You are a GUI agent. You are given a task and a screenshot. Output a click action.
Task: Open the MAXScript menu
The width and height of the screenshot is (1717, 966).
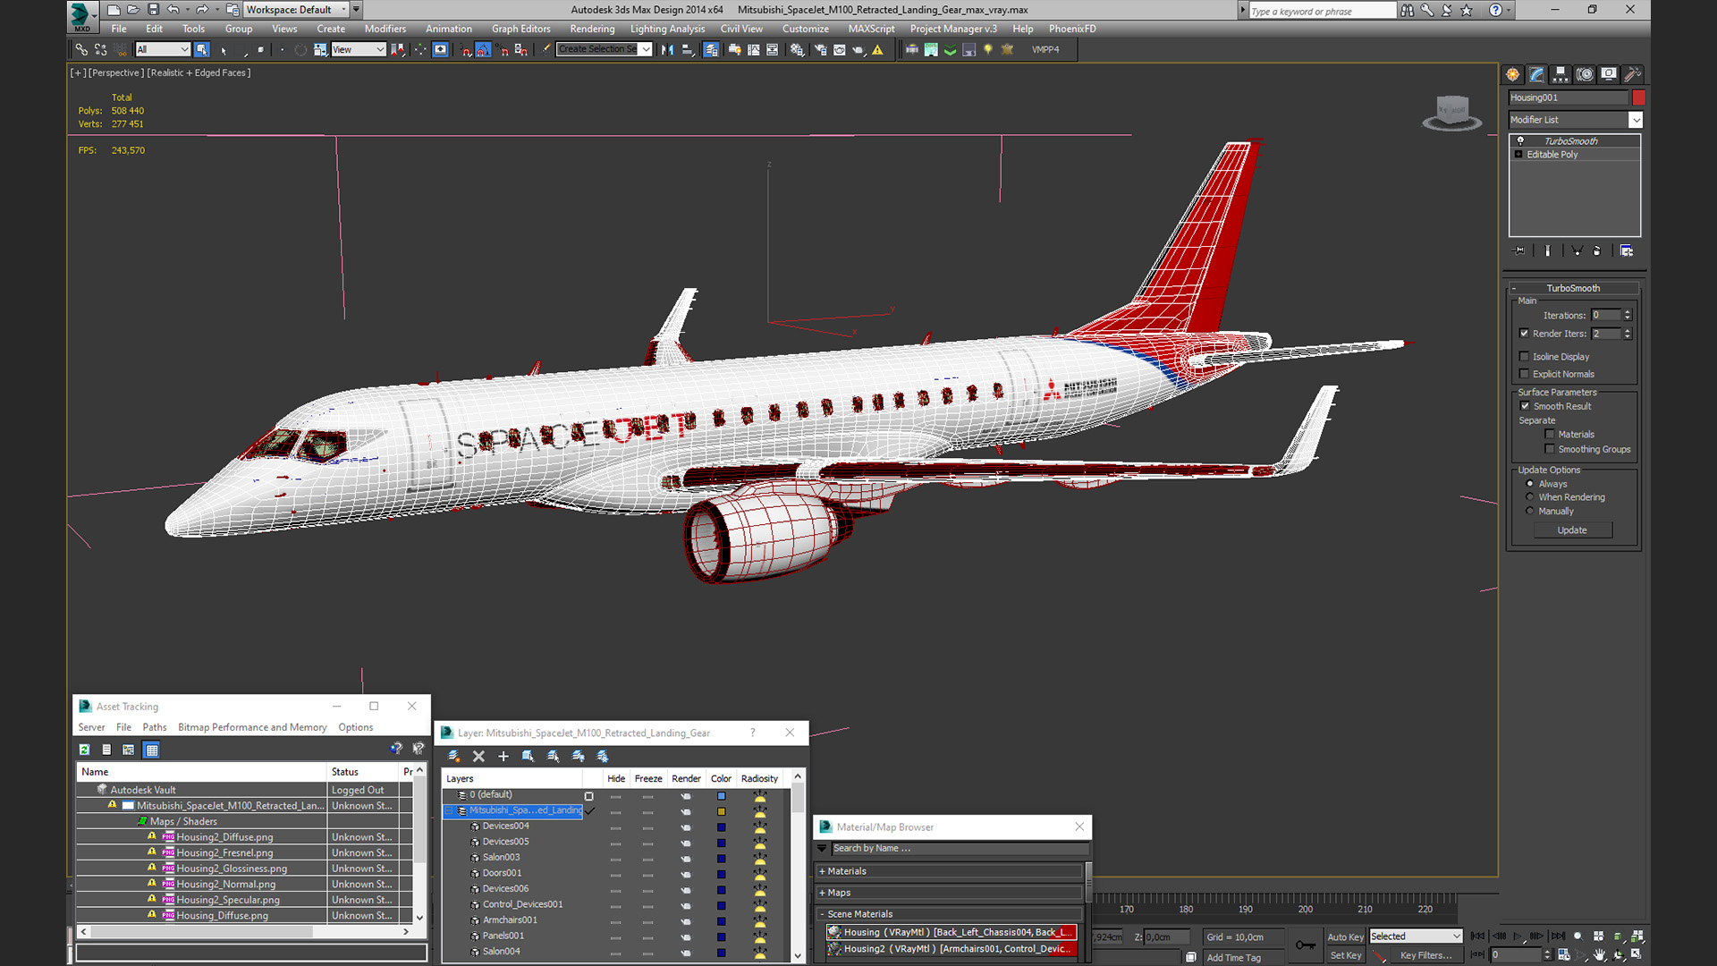[871, 29]
